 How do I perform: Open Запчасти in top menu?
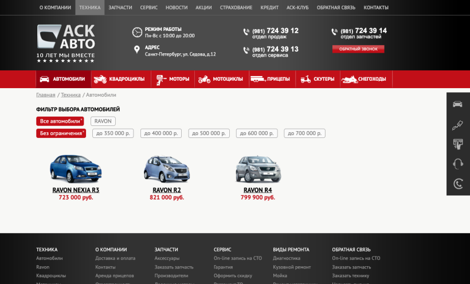(x=120, y=7)
